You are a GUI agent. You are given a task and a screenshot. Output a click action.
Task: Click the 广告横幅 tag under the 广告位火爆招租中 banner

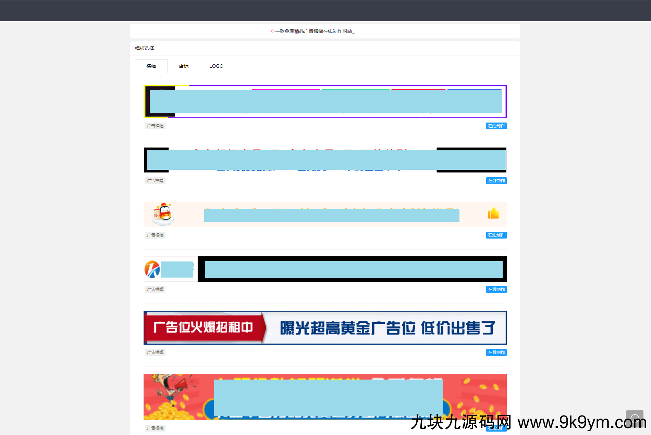[x=155, y=353]
